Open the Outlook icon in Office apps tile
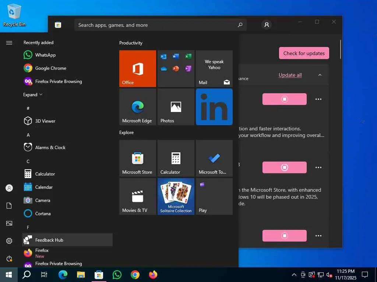This screenshot has height=282, width=377. point(164,56)
